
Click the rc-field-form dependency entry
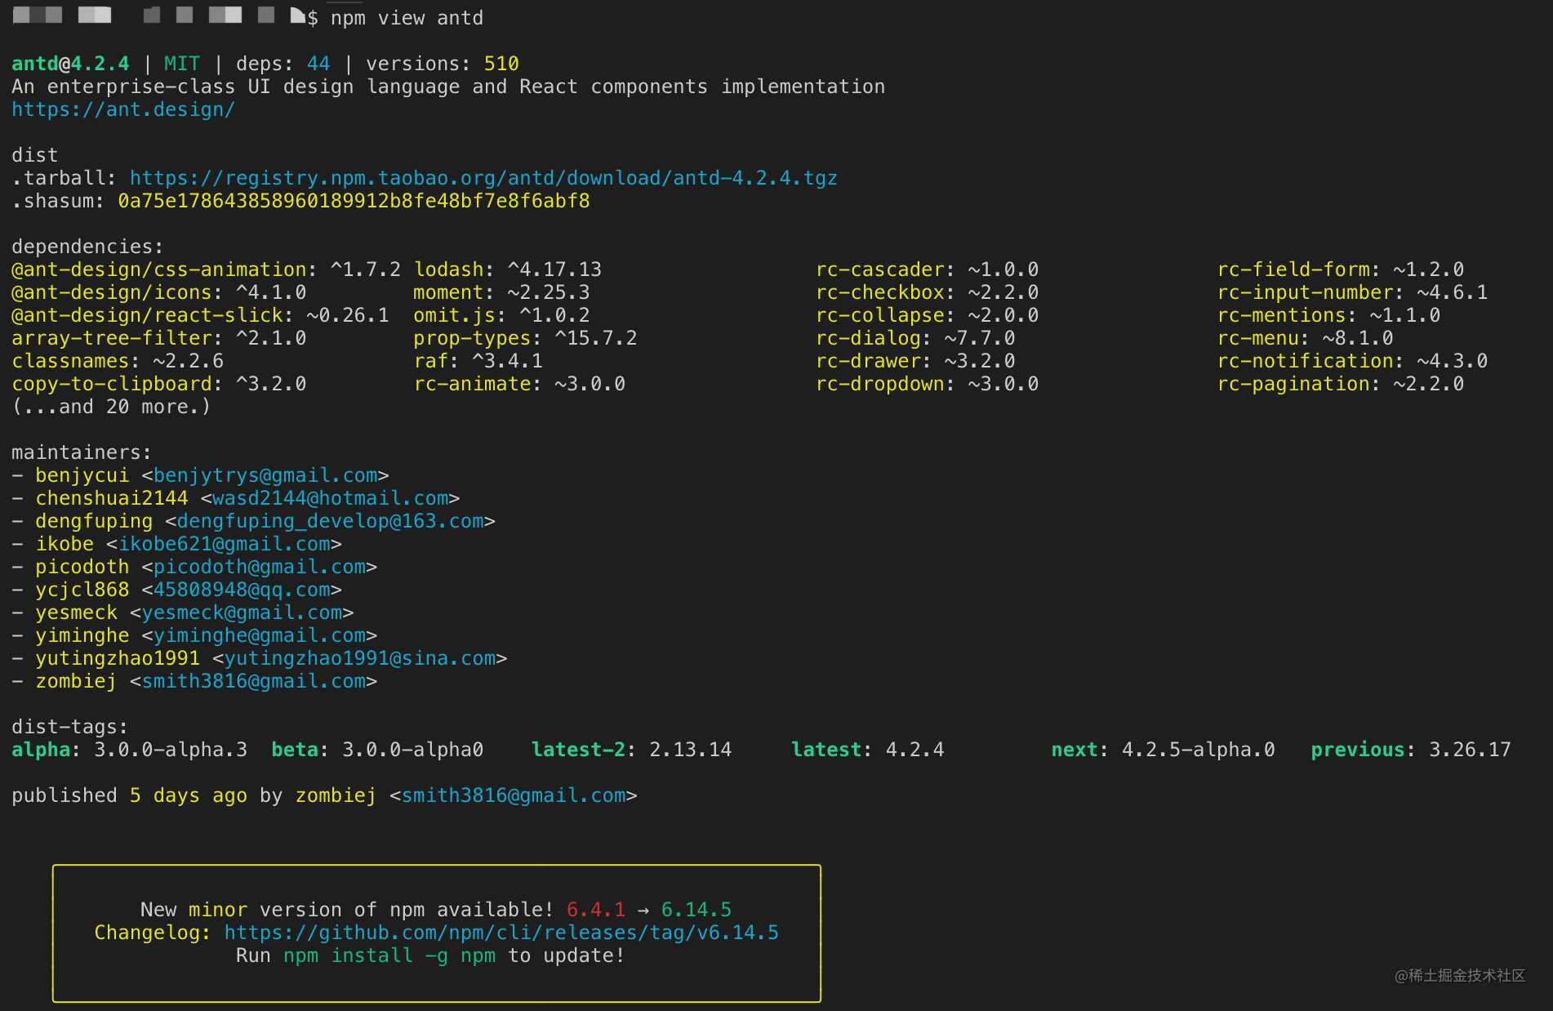(1341, 269)
